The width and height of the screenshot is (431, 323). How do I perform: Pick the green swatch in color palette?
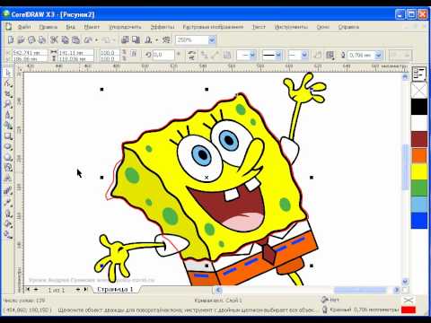419,188
